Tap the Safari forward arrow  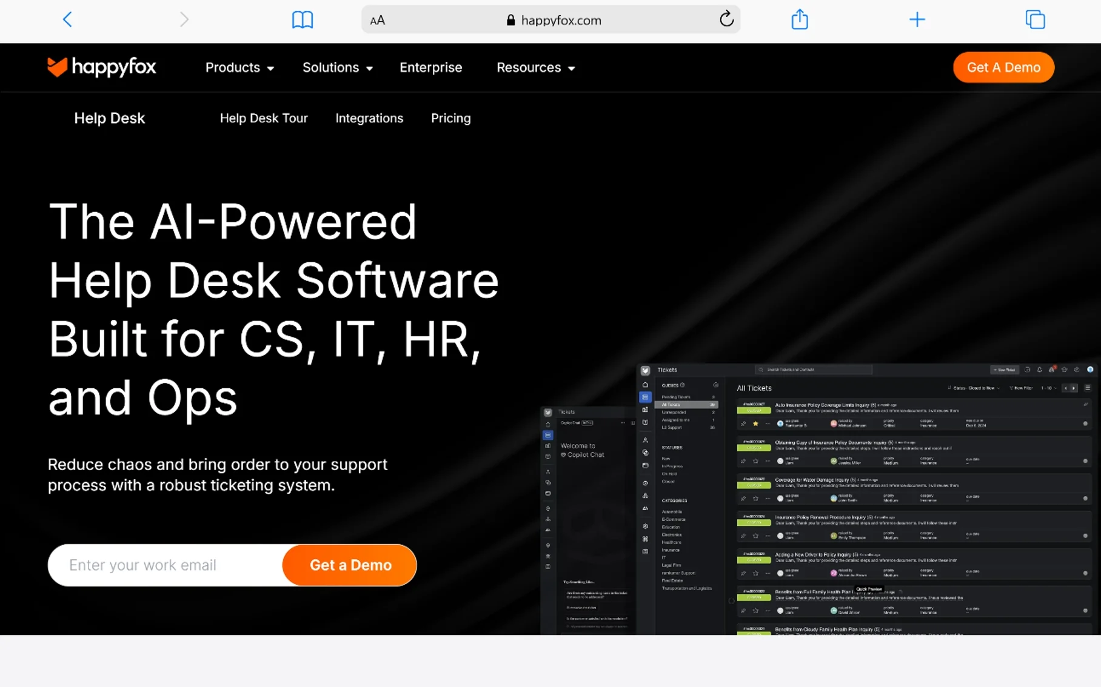coord(184,19)
